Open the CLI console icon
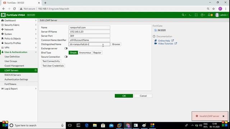230x129 pixels. [190, 15]
